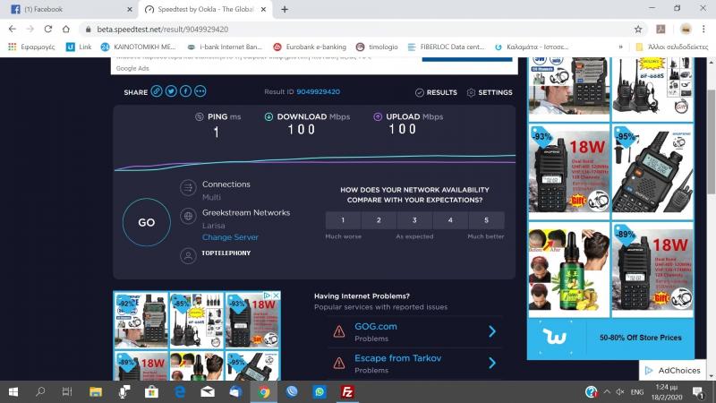Open the ΚΑΙΝΟΤΟΜΙΚΗ ΜΕ... bookmark
The image size is (716, 403).
138,47
